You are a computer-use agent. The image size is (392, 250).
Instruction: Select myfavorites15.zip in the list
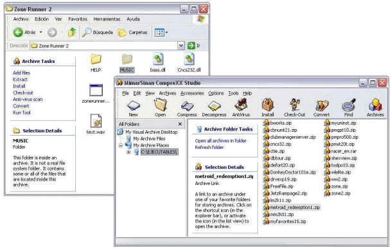[x=285, y=222]
